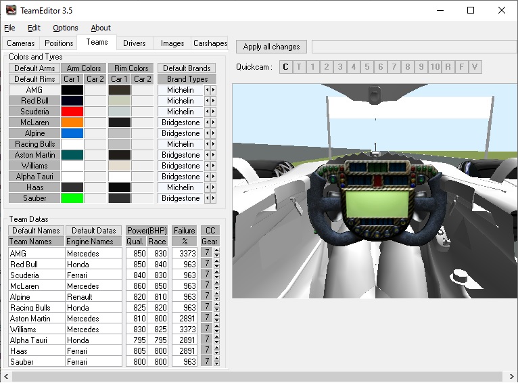Click McLaren qualifying power value 860

pos(137,286)
